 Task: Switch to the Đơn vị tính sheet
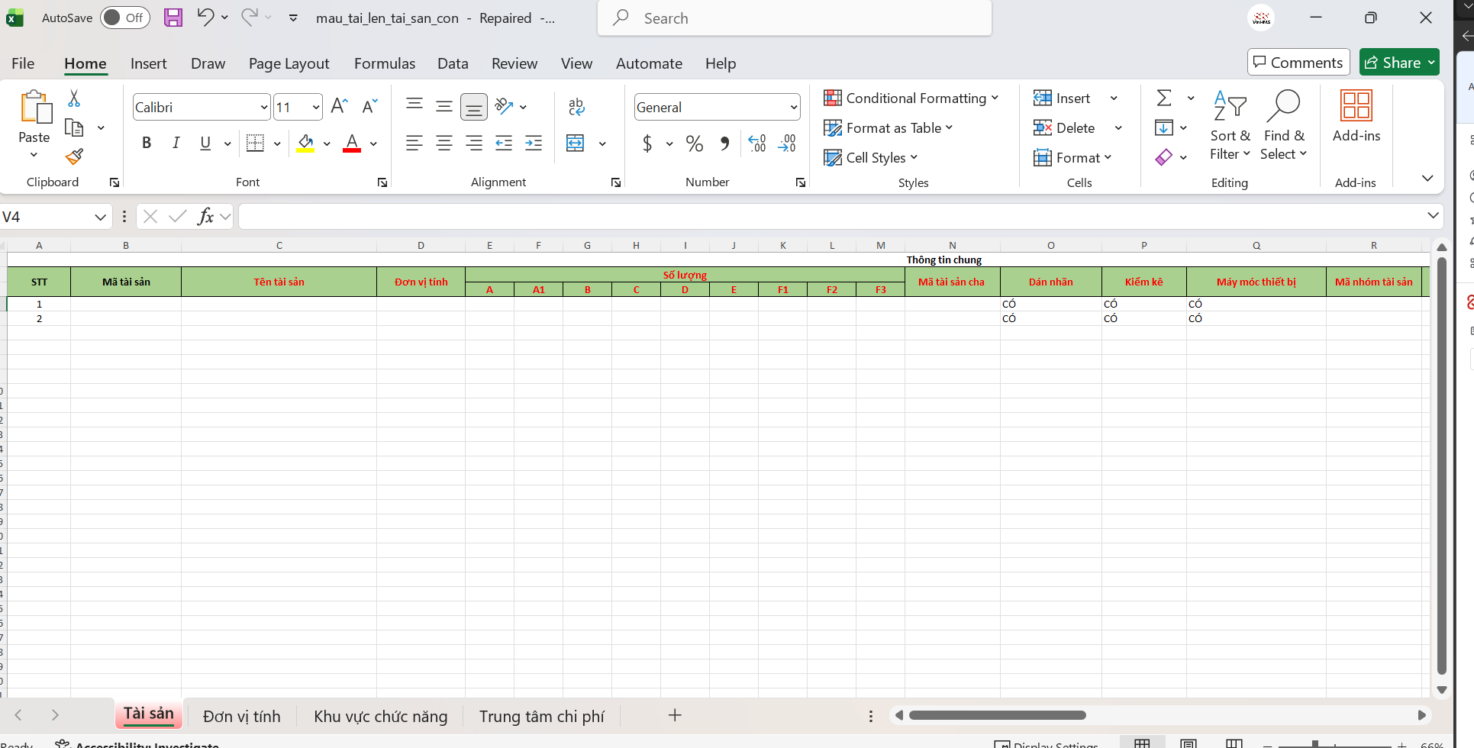coord(241,716)
